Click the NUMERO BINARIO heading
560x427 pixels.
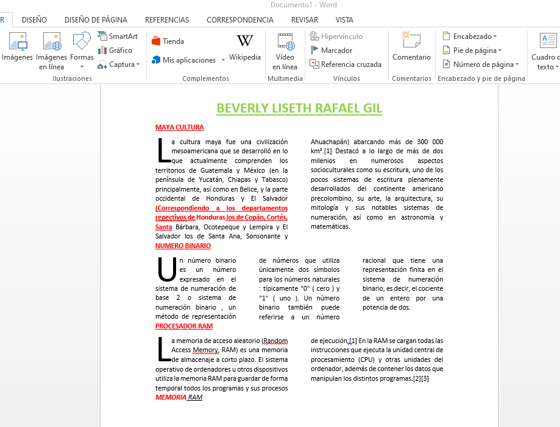(x=183, y=246)
